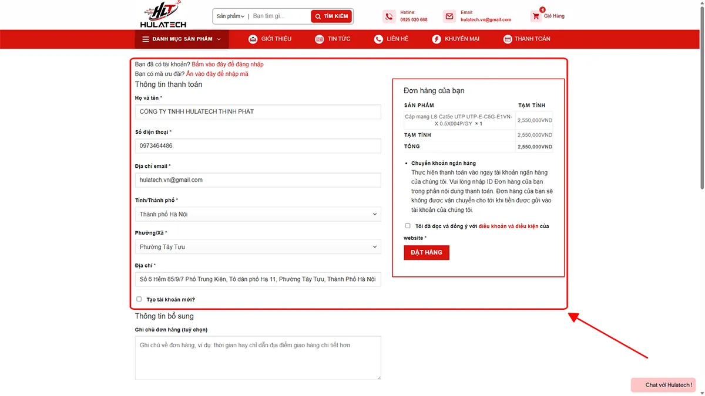Click the Họ và tên input field
Screen dimensions: 705x396
click(258, 111)
